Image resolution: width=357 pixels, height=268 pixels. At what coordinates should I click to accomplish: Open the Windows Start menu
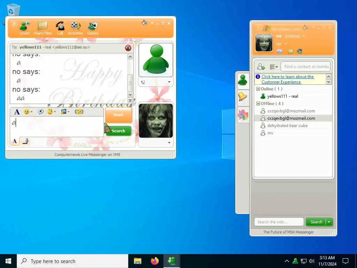coord(8,261)
